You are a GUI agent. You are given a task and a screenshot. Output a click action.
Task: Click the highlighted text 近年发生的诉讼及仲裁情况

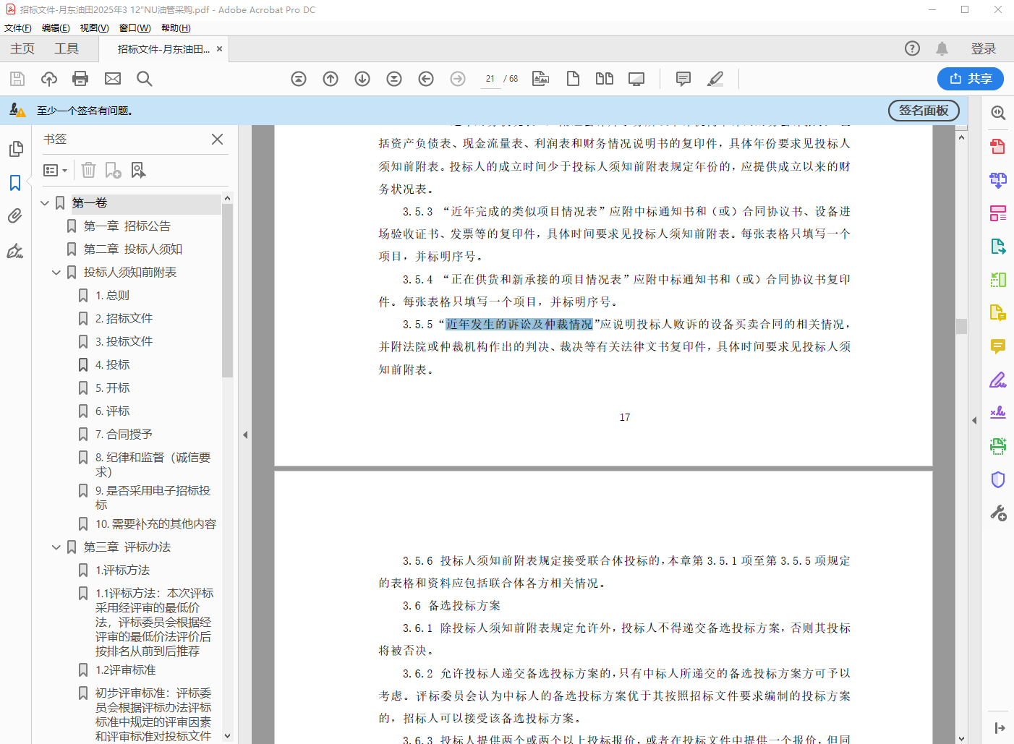(519, 325)
